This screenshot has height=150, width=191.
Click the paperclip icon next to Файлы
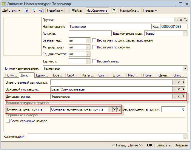point(68,11)
